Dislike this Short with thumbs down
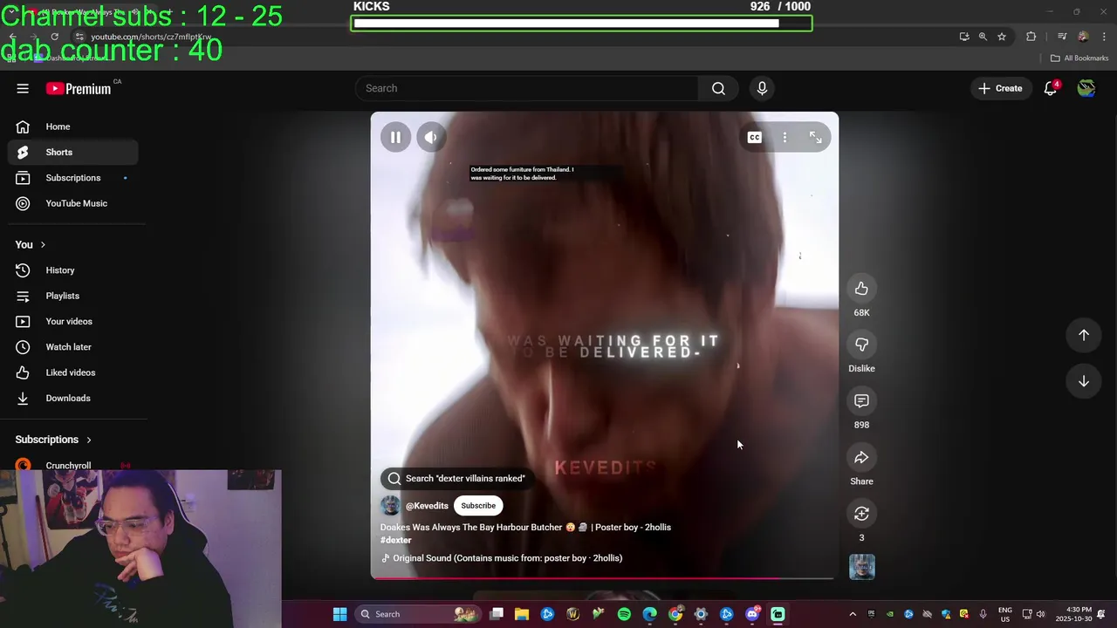 click(861, 345)
